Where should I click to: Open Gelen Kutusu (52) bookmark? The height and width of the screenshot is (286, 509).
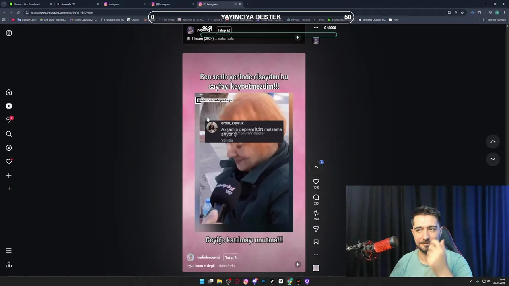pos(84,20)
